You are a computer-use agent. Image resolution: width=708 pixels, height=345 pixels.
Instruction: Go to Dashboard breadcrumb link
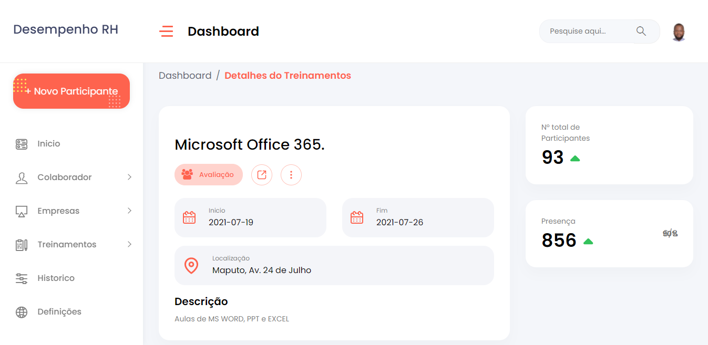185,76
